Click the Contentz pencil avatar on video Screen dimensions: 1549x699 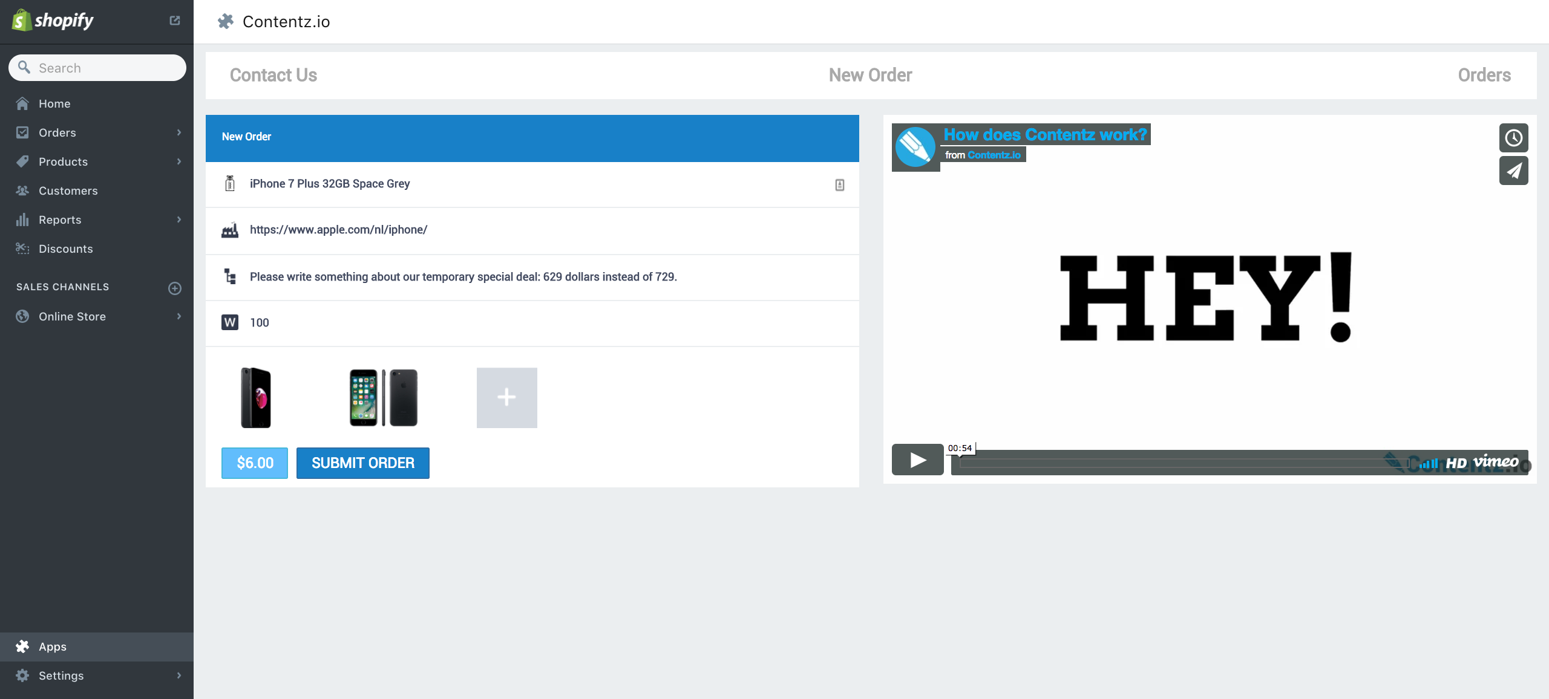tap(915, 147)
